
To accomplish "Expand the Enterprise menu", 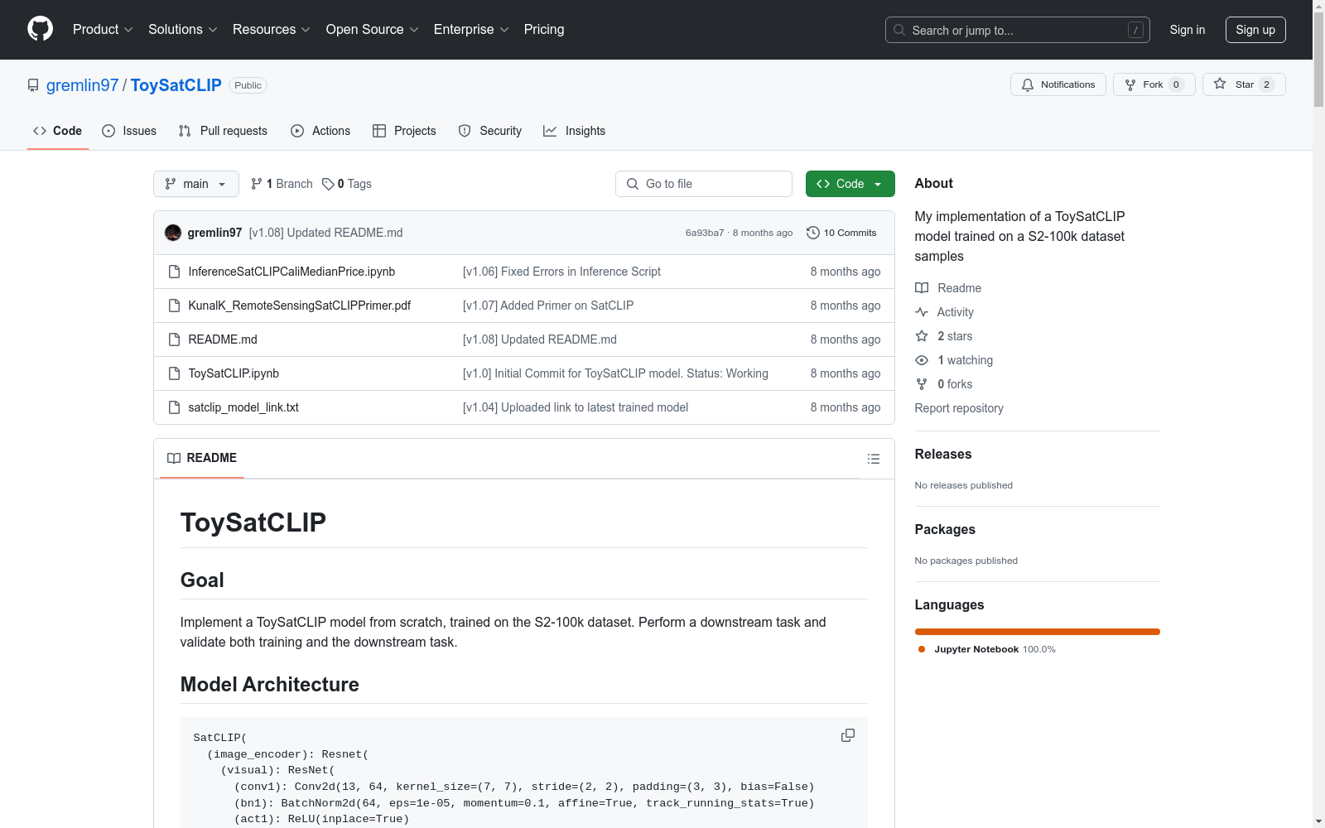I will tap(471, 30).
